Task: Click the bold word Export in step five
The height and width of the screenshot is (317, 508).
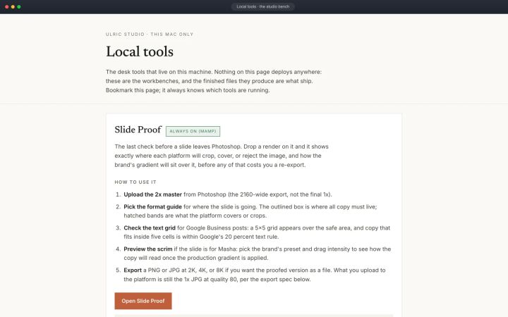Action: (x=133, y=270)
